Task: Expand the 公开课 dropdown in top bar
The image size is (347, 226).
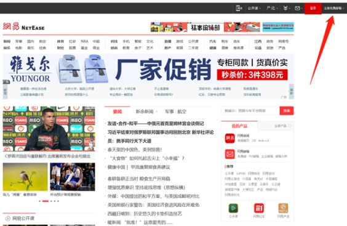Action: point(254,8)
